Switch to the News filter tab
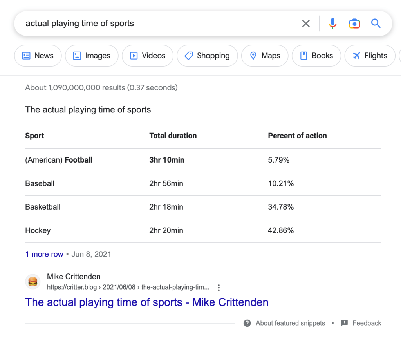 tap(38, 56)
